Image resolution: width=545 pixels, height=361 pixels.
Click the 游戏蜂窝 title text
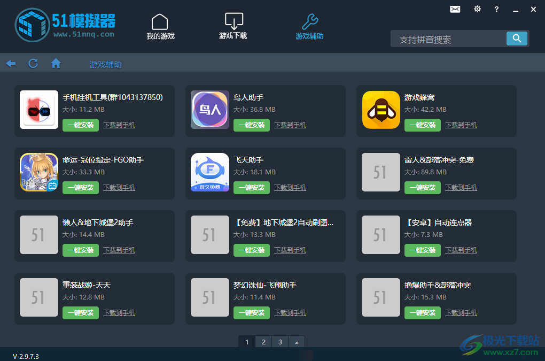coord(419,98)
